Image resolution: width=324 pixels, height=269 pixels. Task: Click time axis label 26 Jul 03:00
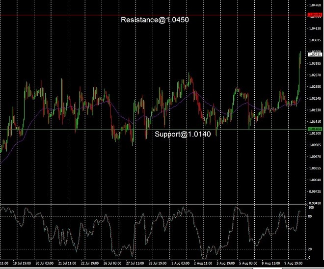point(112,264)
